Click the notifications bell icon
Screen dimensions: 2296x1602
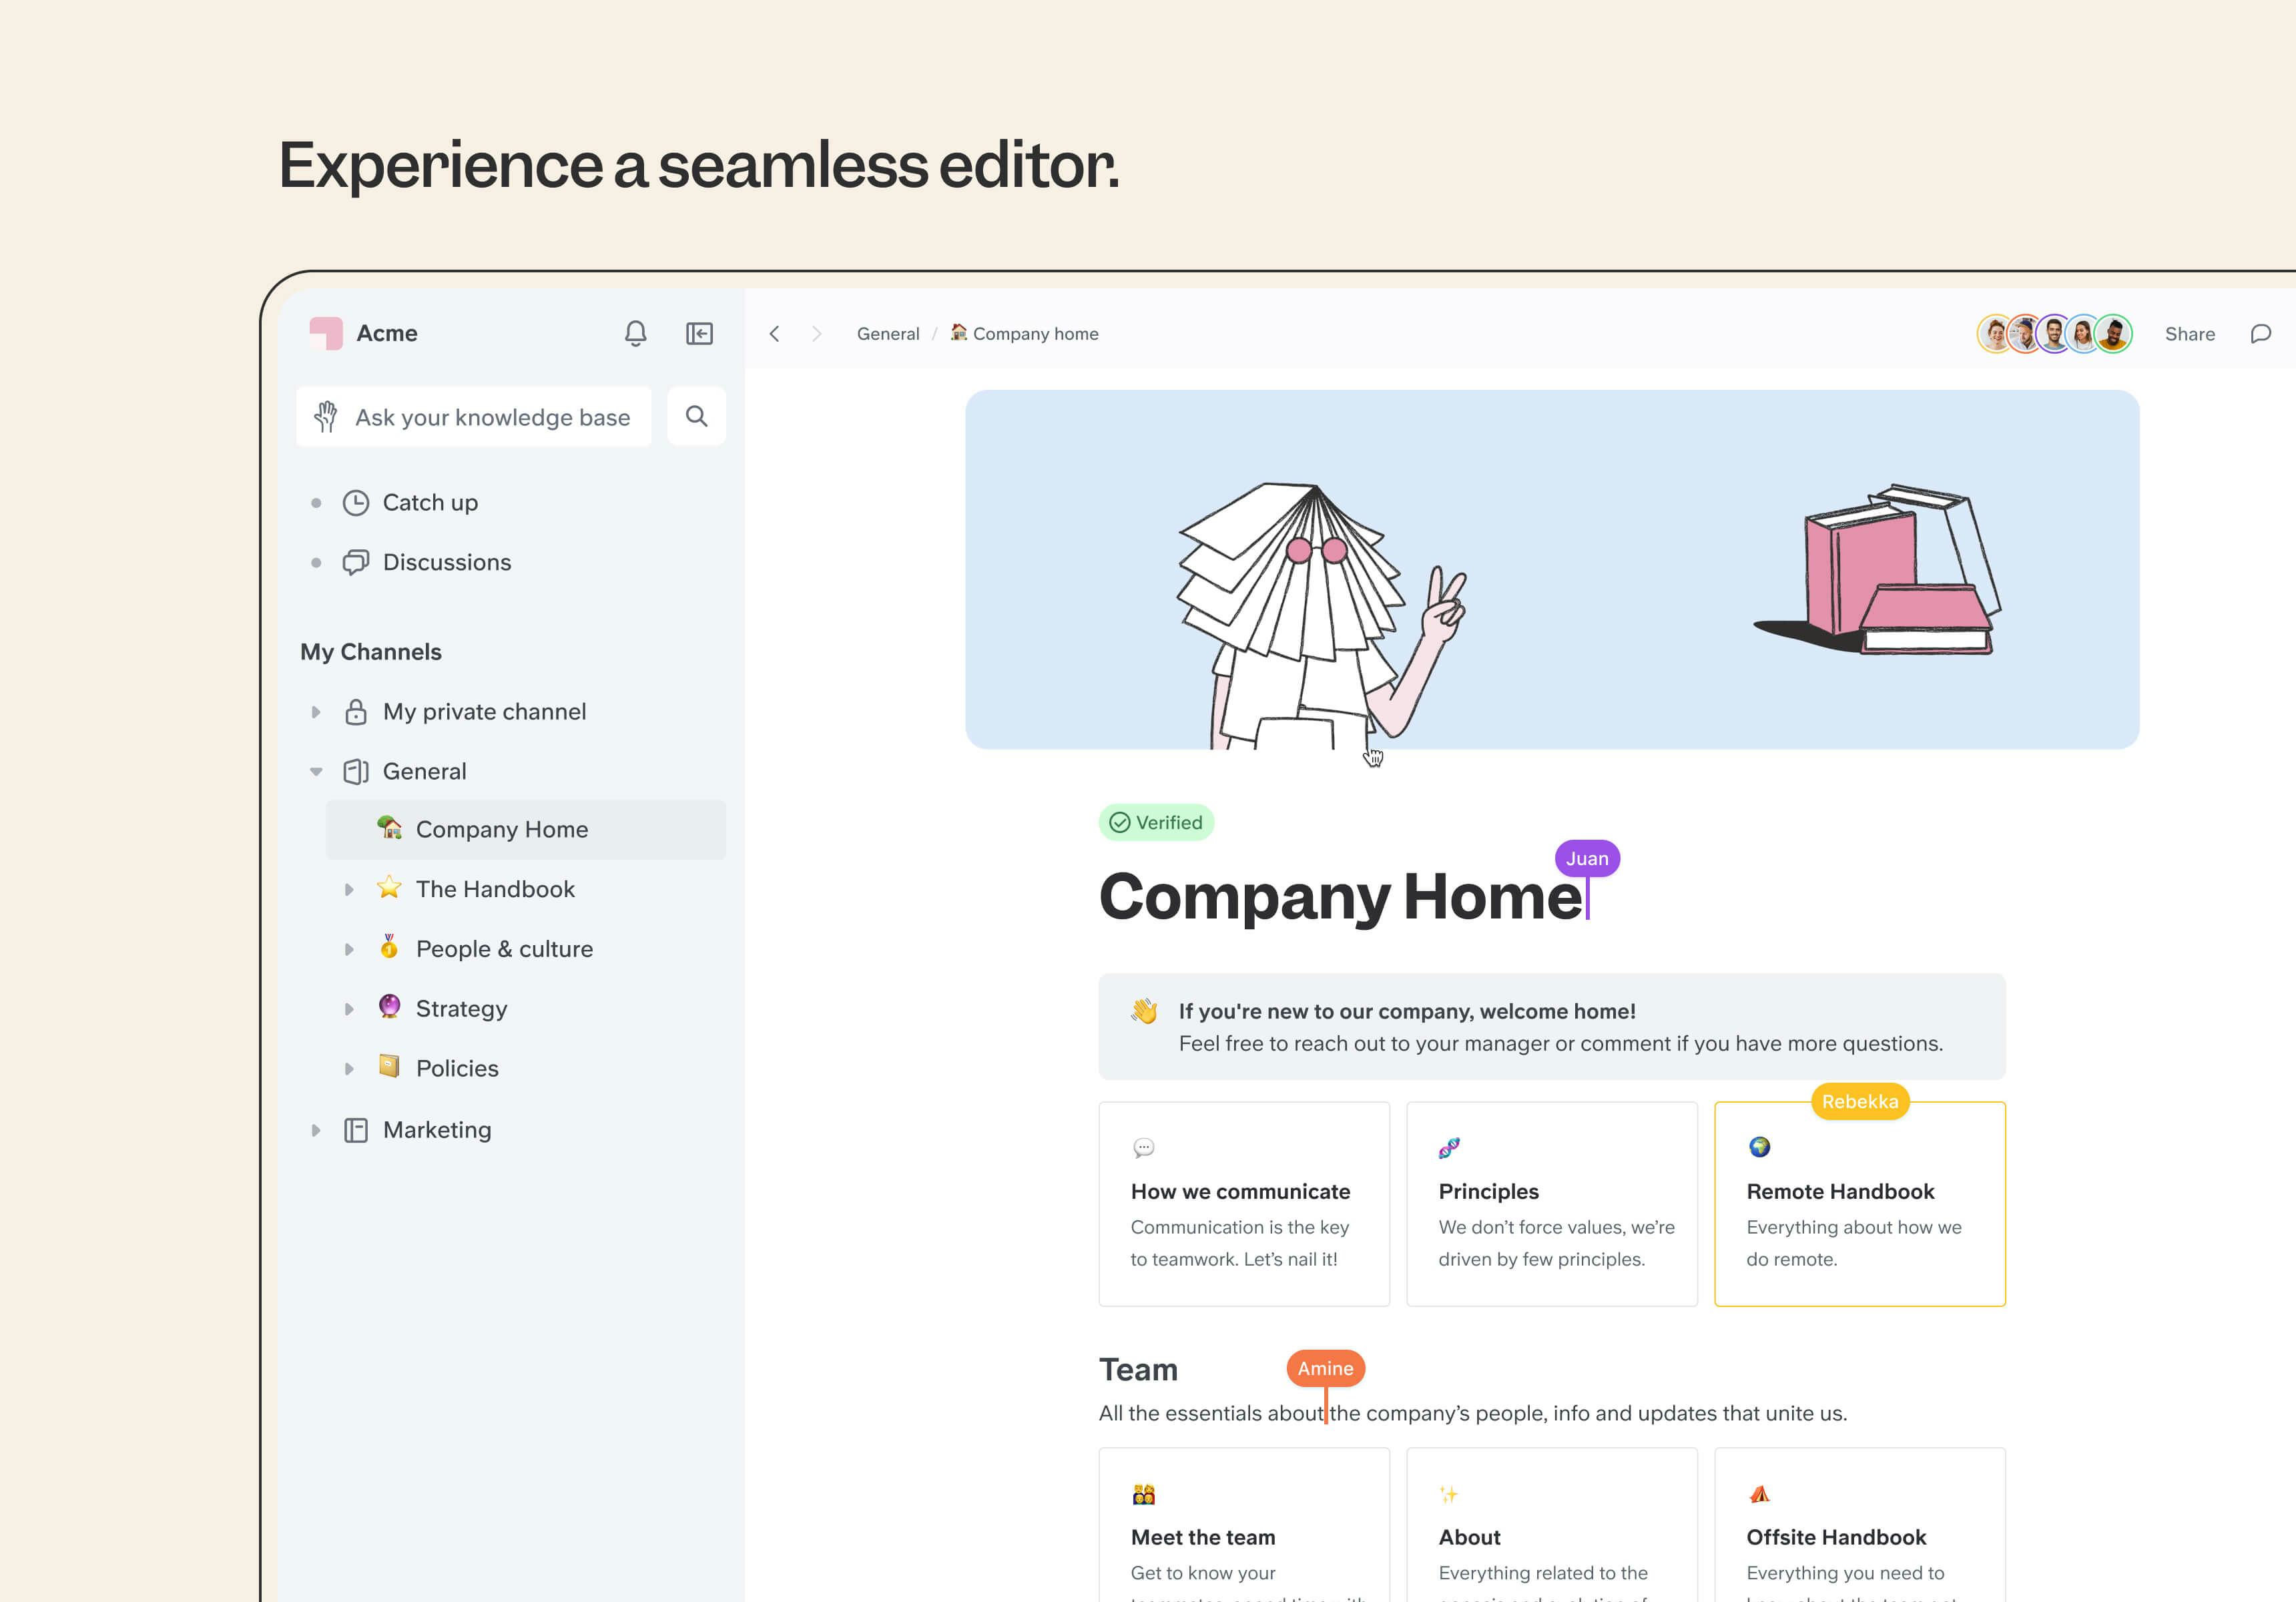(x=635, y=333)
